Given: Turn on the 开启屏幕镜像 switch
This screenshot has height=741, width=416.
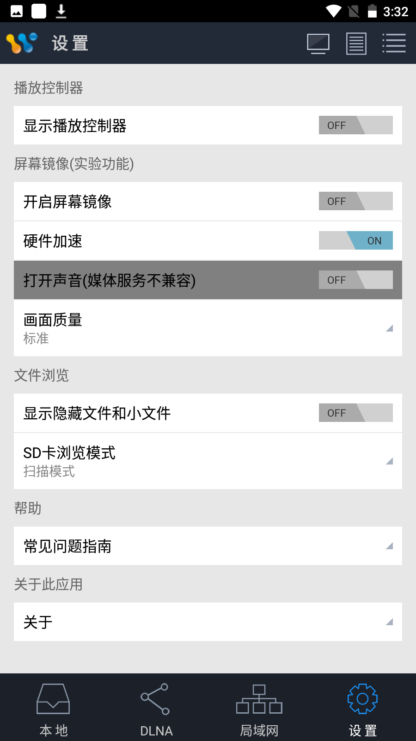Looking at the screenshot, I should click(355, 201).
